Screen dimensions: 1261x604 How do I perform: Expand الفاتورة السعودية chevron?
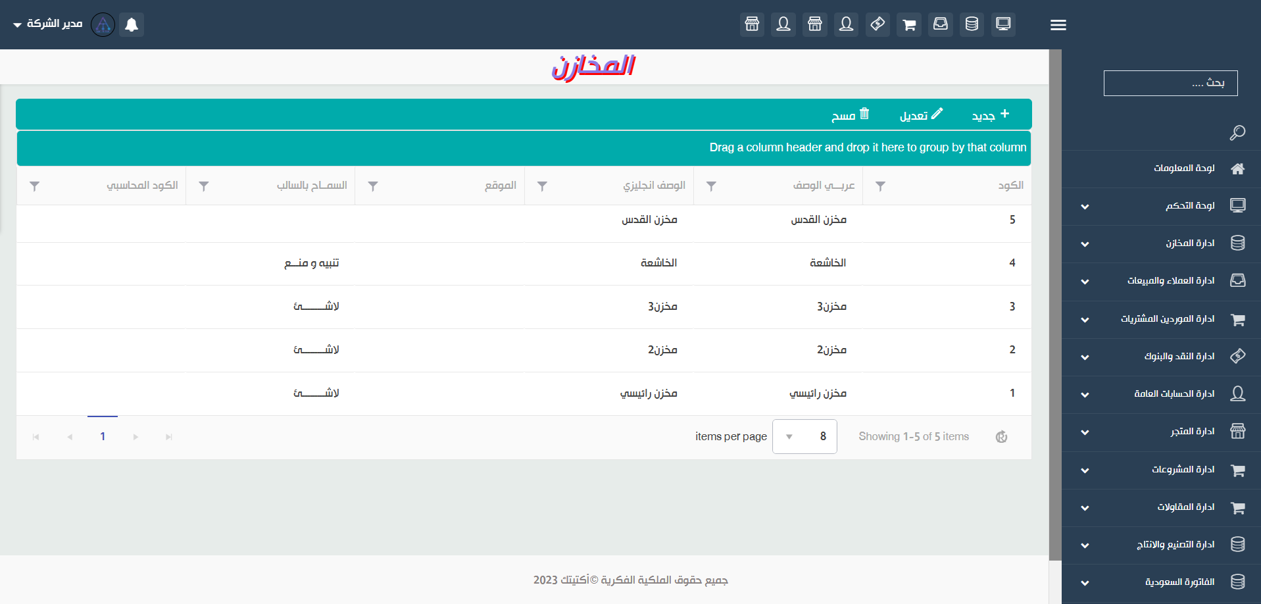point(1085,583)
